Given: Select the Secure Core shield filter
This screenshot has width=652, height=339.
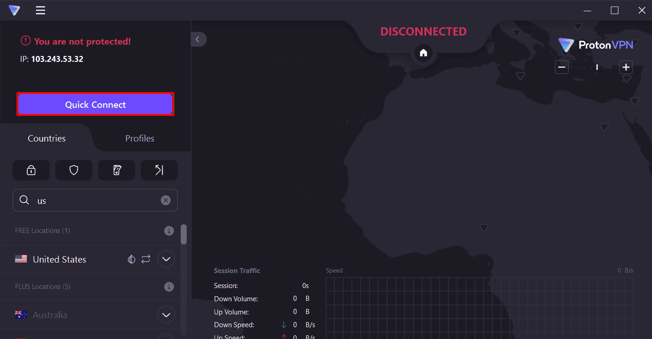Looking at the screenshot, I should coord(73,170).
